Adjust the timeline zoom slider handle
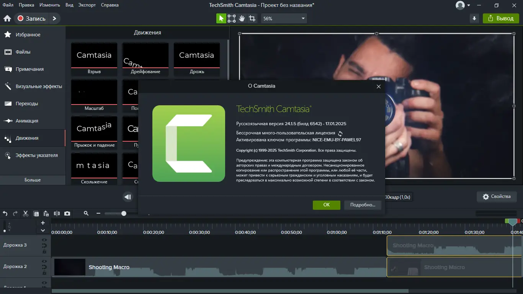523x294 pixels. point(124,214)
